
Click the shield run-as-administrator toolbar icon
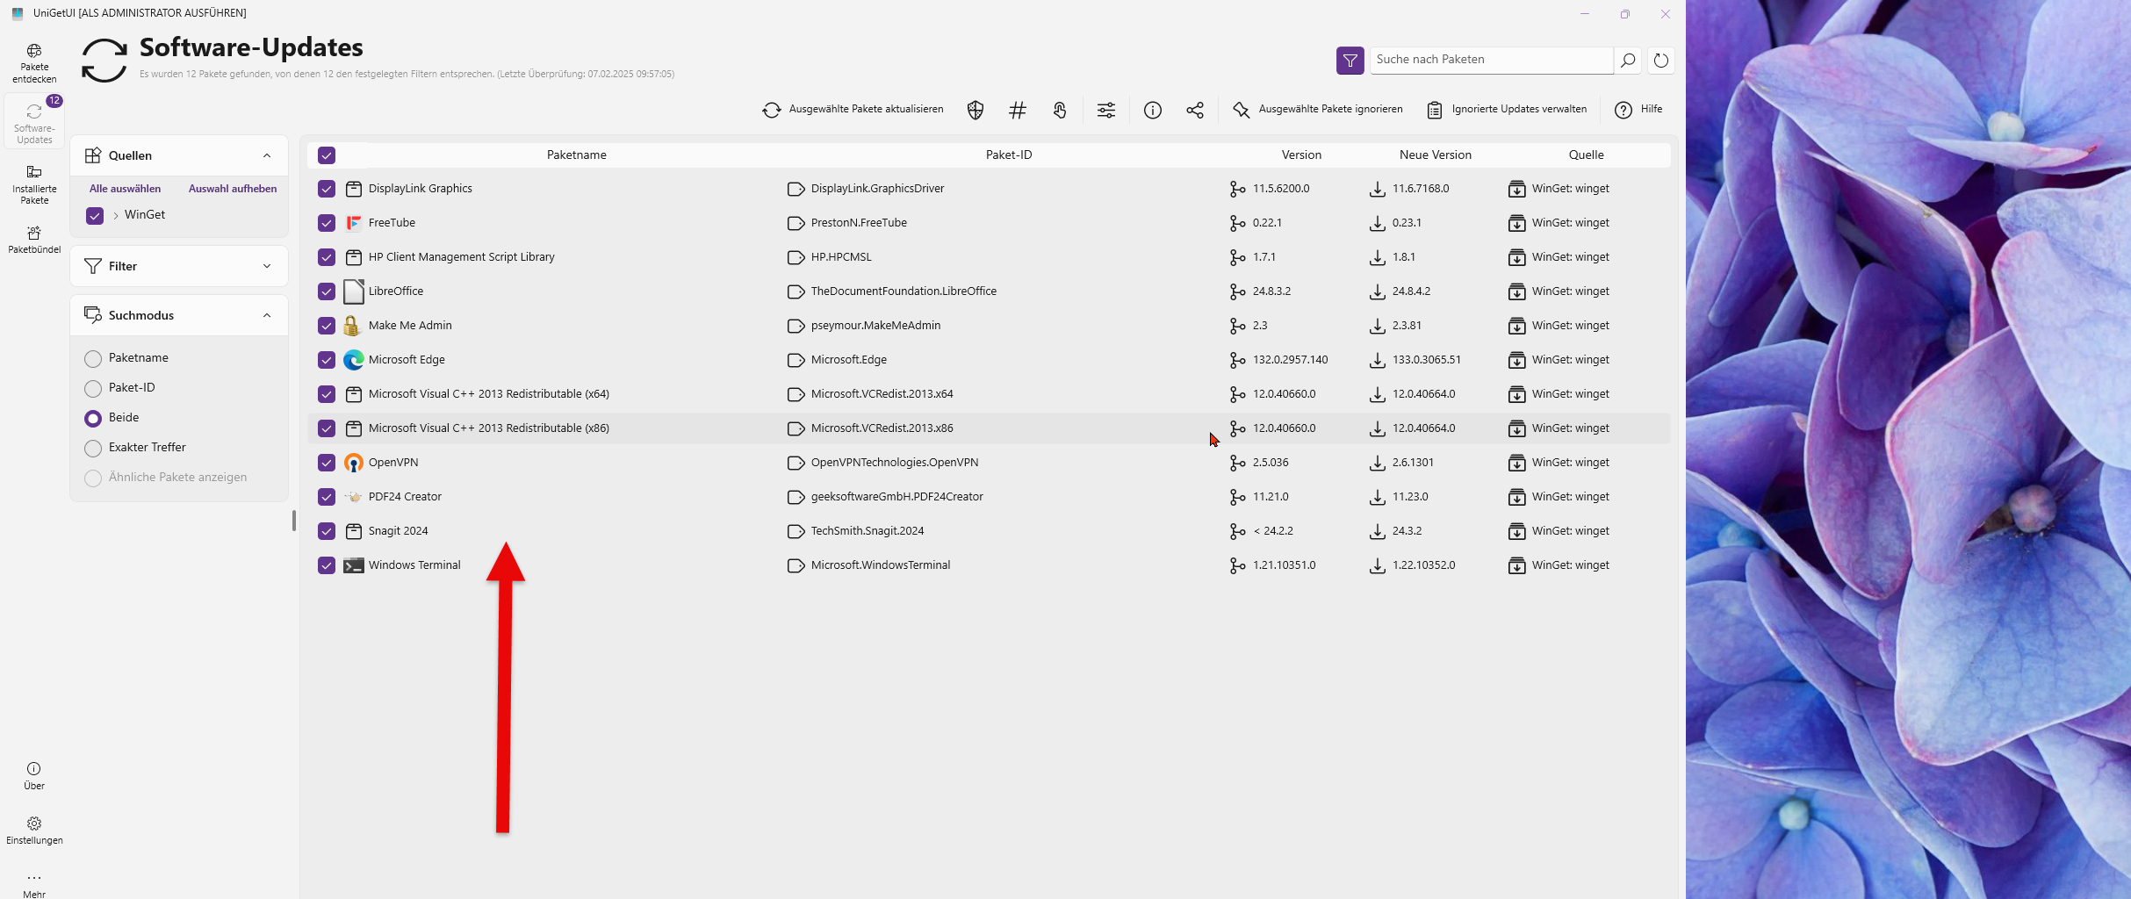[976, 110]
